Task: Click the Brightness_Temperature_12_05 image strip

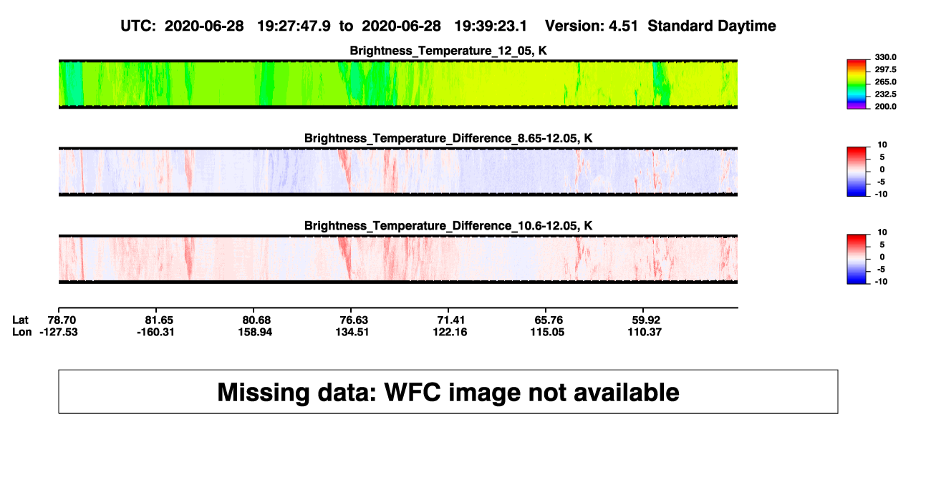Action: (x=398, y=84)
